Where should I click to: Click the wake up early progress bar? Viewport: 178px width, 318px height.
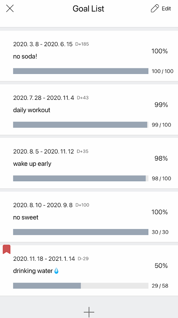click(81, 178)
